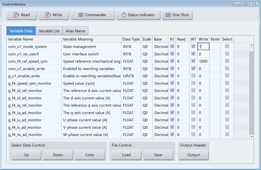The width and height of the screenshot is (261, 170).
Task: Check Select box for com_f4_ref_speed_rpm
Action: pyautogui.click(x=227, y=61)
